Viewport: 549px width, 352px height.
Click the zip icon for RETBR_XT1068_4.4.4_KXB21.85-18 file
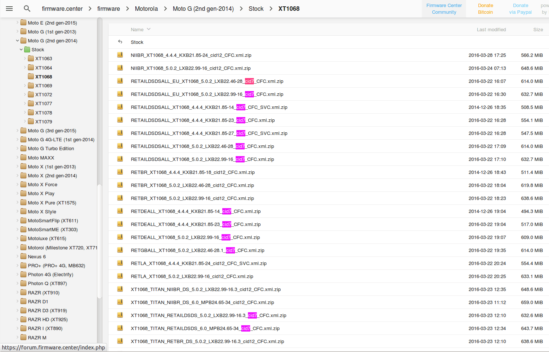120,172
